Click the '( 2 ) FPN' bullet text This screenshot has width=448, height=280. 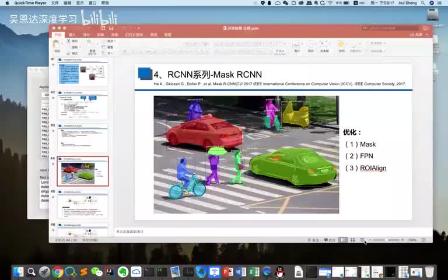pos(359,156)
